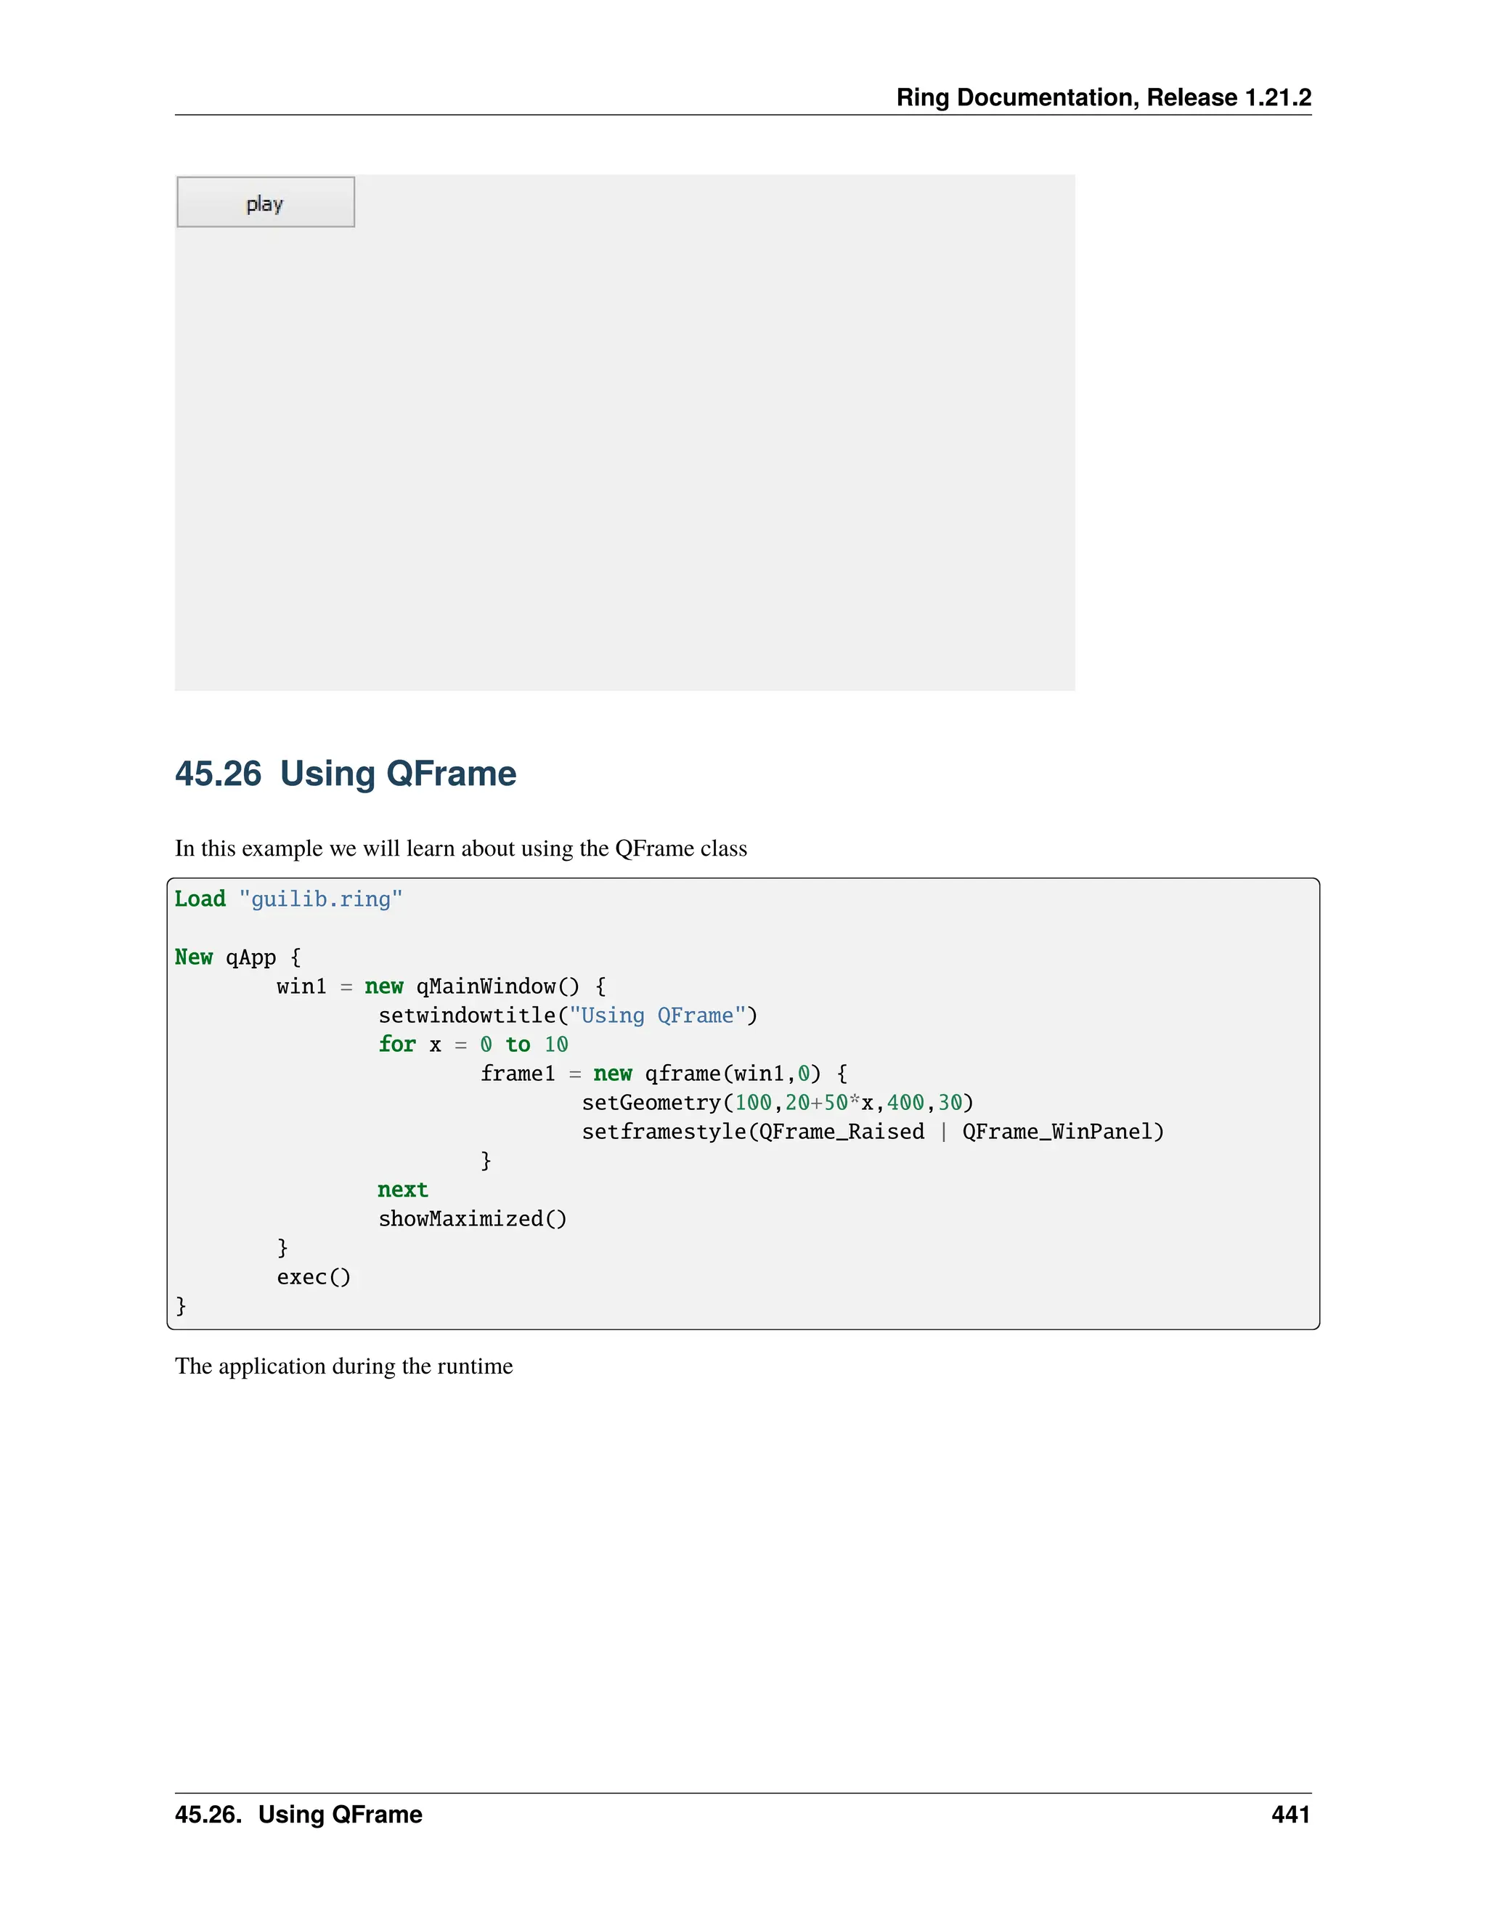Click 'The application during the runtime' text
This screenshot has width=1487, height=1925.
[x=343, y=1366]
